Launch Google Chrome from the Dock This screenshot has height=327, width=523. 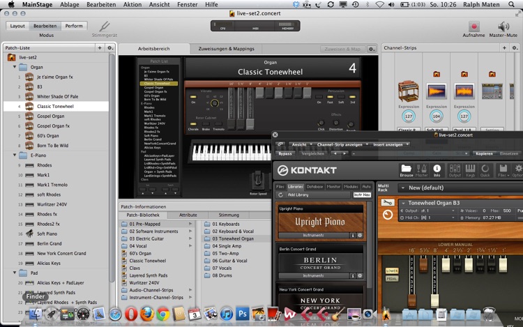163,314
